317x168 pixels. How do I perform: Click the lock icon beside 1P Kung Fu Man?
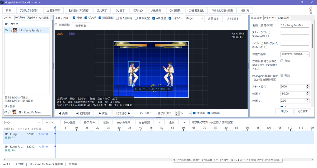(x=10, y=31)
